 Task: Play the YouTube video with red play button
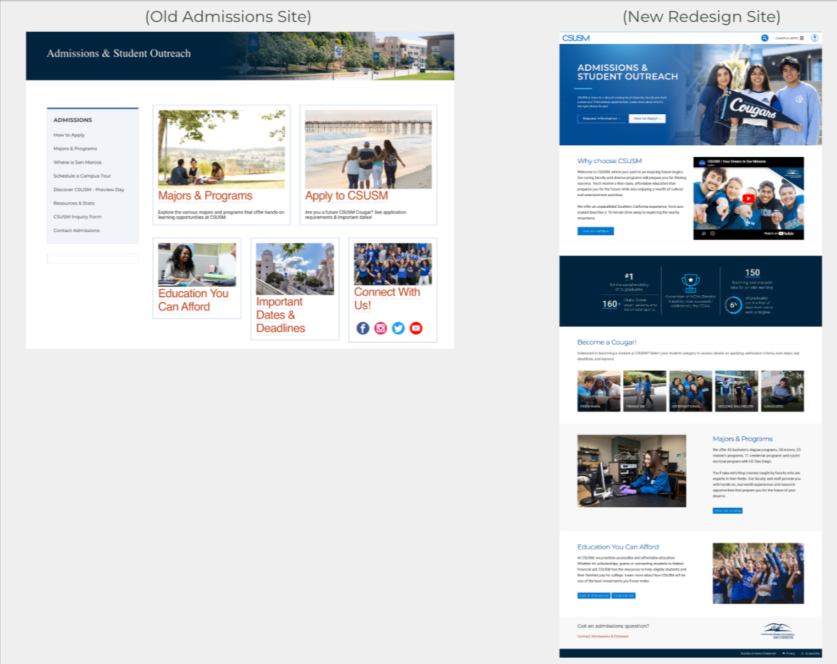tap(749, 198)
